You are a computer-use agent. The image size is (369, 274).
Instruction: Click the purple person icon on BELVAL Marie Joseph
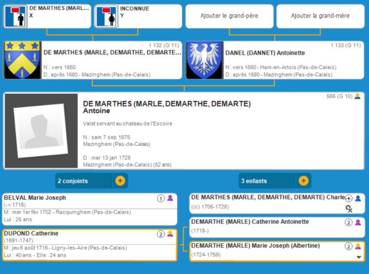click(x=170, y=198)
